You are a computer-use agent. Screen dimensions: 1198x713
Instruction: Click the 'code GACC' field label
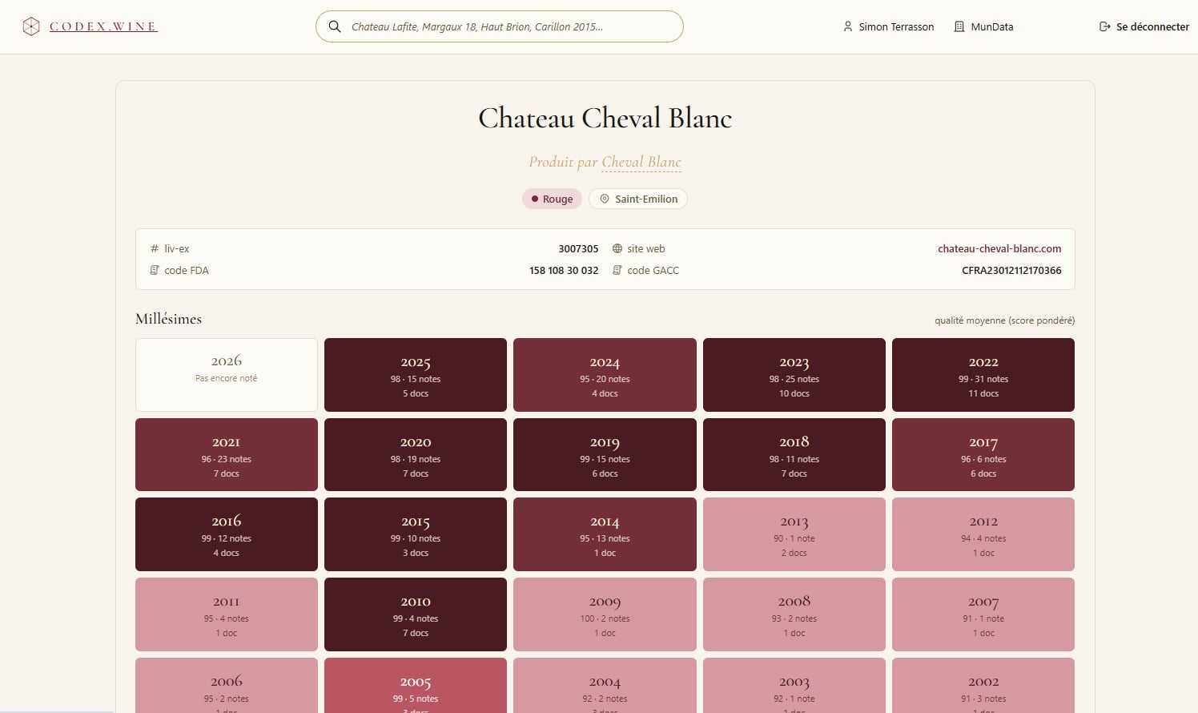click(x=653, y=270)
